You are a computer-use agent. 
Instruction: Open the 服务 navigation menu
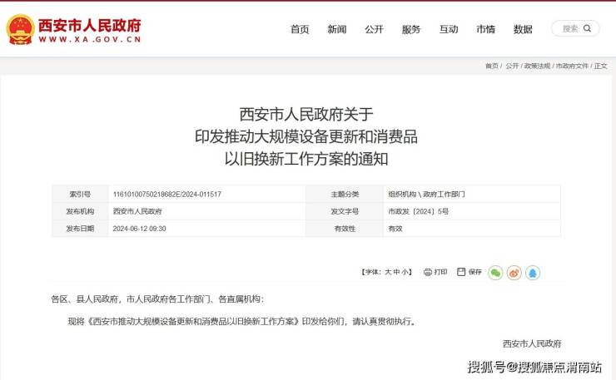[x=411, y=29]
